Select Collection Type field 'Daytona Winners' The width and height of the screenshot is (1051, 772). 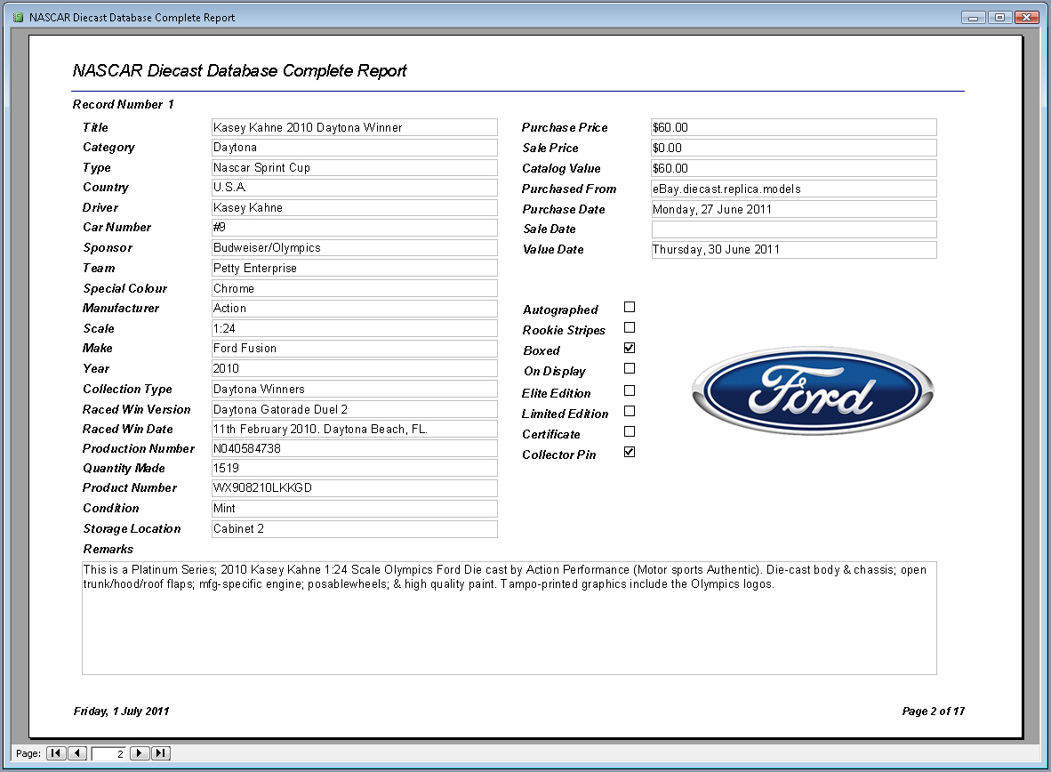354,389
